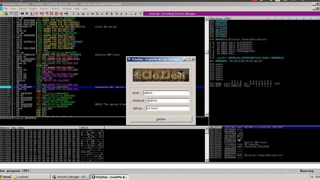Click the Registers (FPU) pane header

(x=264, y=18)
